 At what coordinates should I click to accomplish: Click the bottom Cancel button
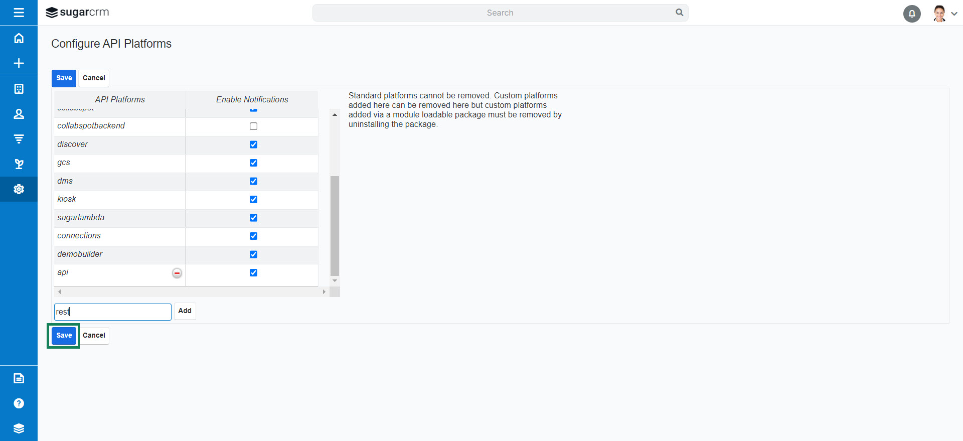tap(94, 336)
